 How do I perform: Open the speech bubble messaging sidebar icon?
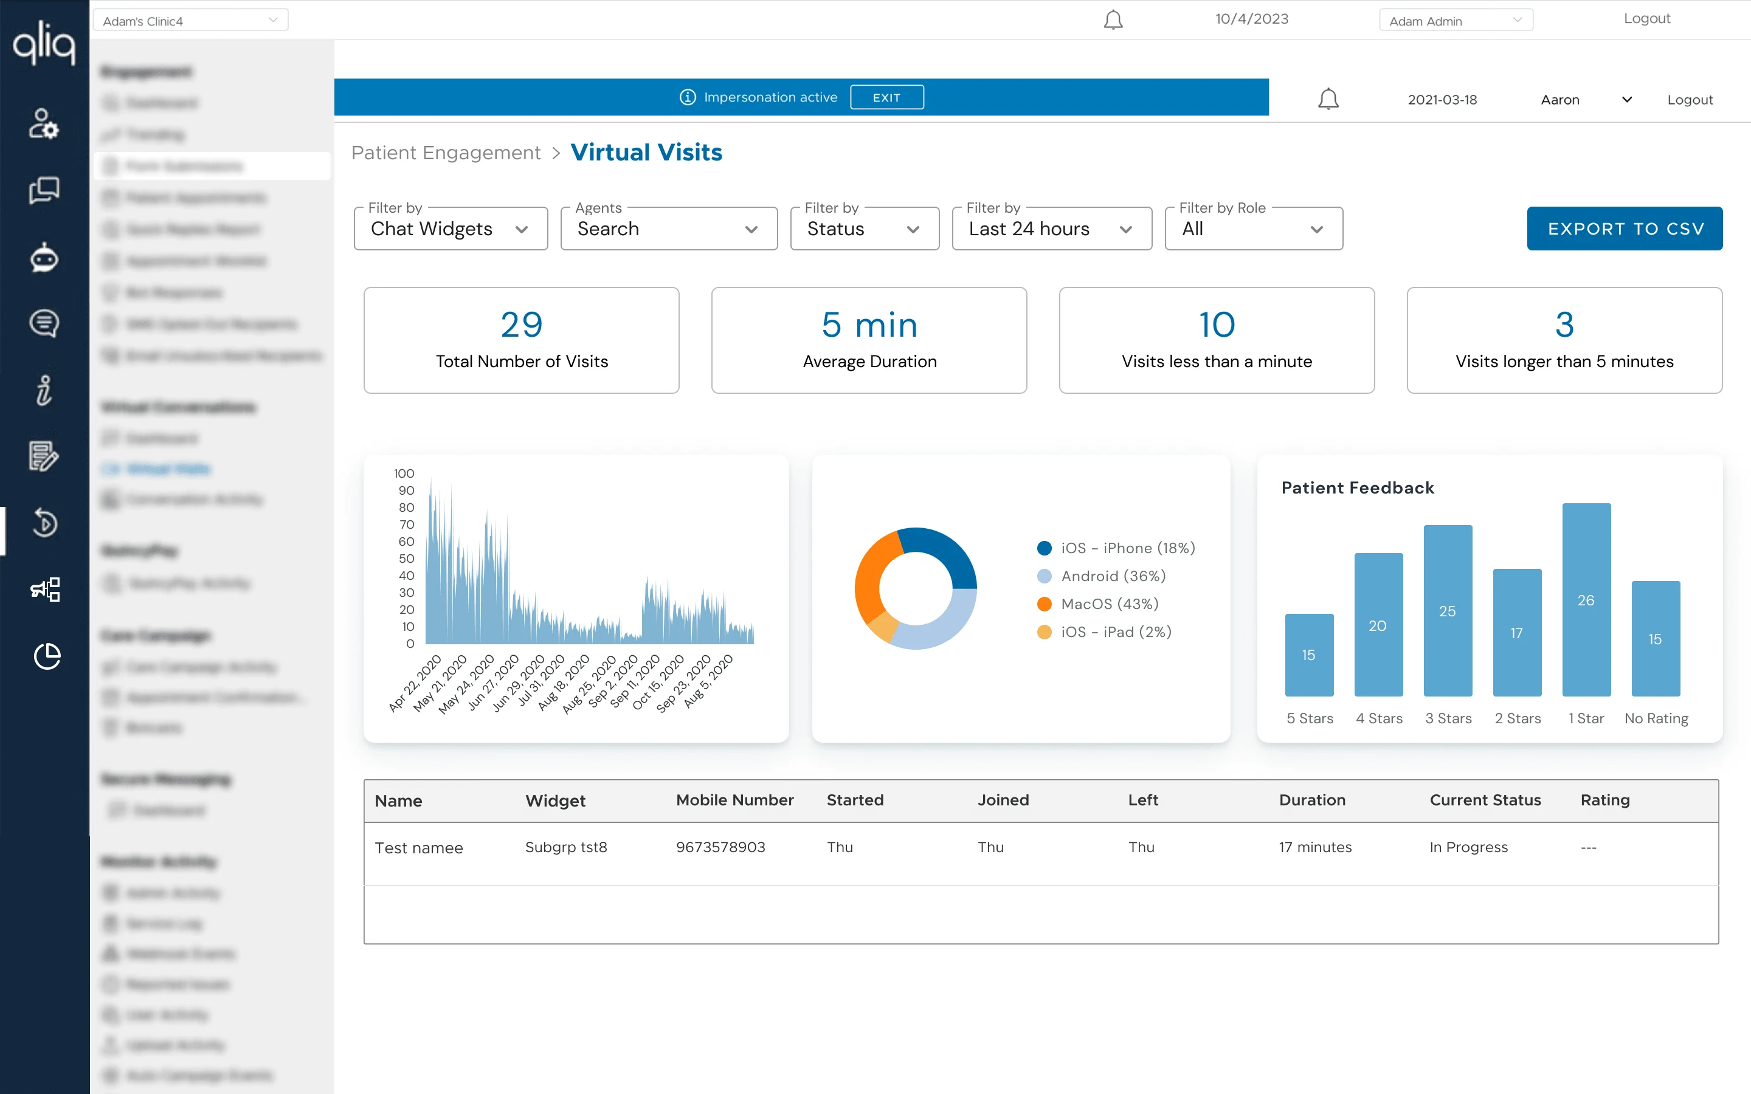(x=44, y=323)
